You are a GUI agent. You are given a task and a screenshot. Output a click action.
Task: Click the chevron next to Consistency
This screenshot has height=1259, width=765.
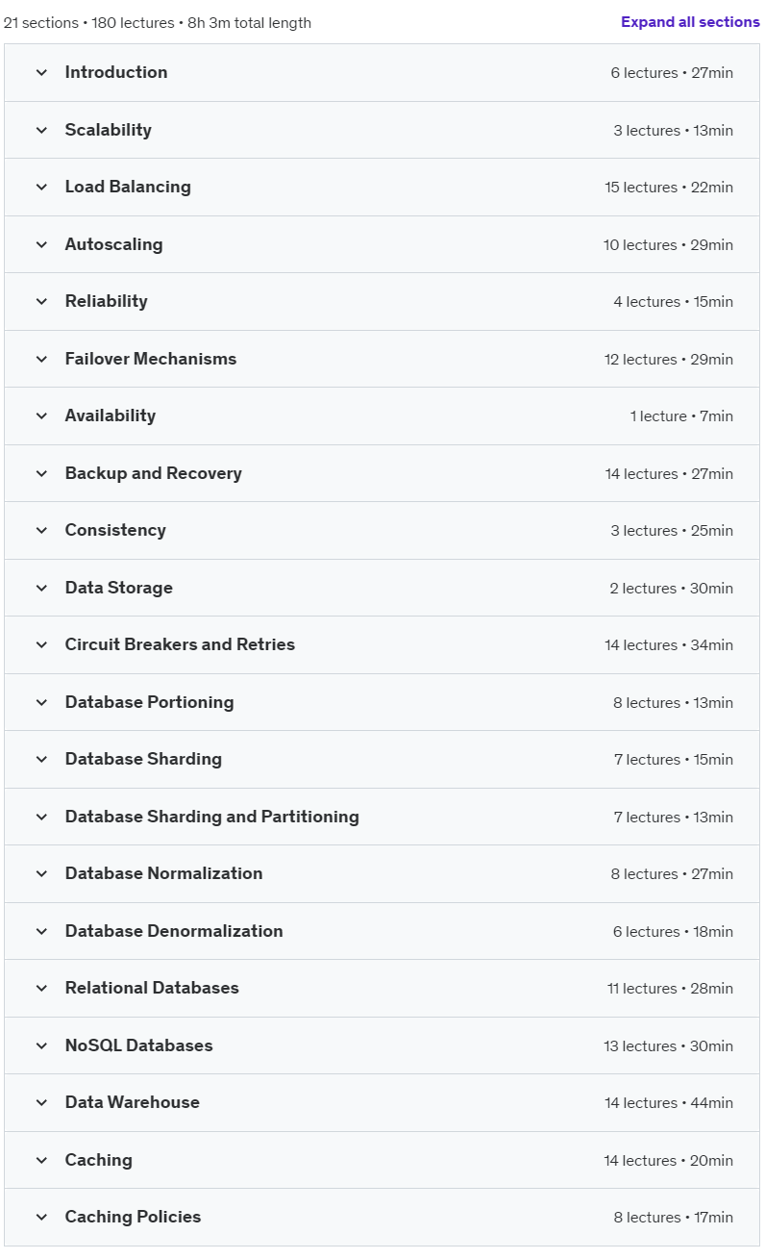pos(41,530)
